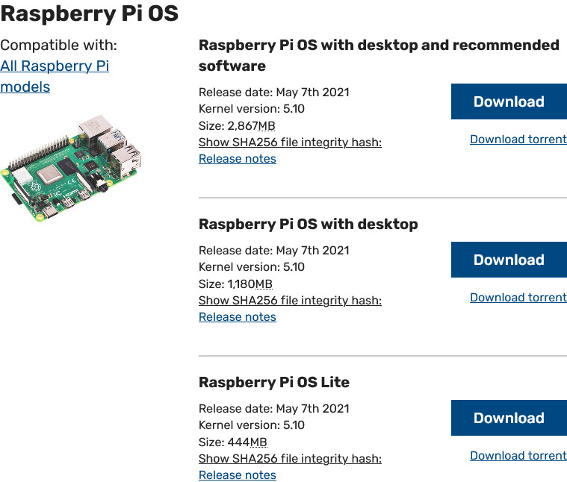Open torrent link for desktop and recommended software
567x482 pixels.
(x=518, y=140)
